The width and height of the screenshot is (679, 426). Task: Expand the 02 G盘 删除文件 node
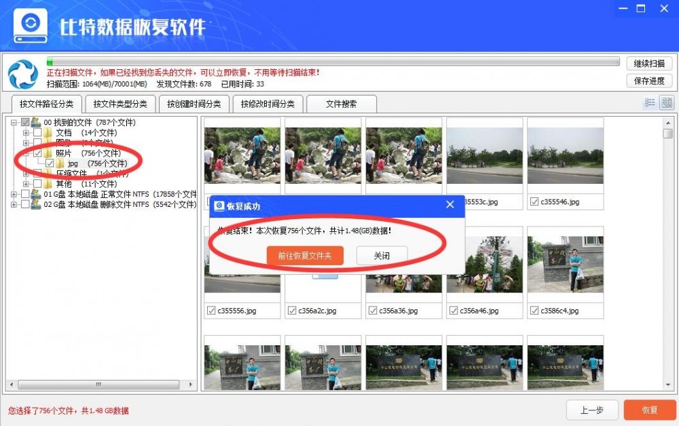tap(13, 204)
